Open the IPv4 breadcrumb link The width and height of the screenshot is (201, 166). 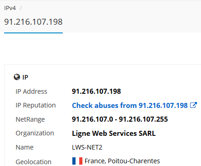tap(10, 8)
